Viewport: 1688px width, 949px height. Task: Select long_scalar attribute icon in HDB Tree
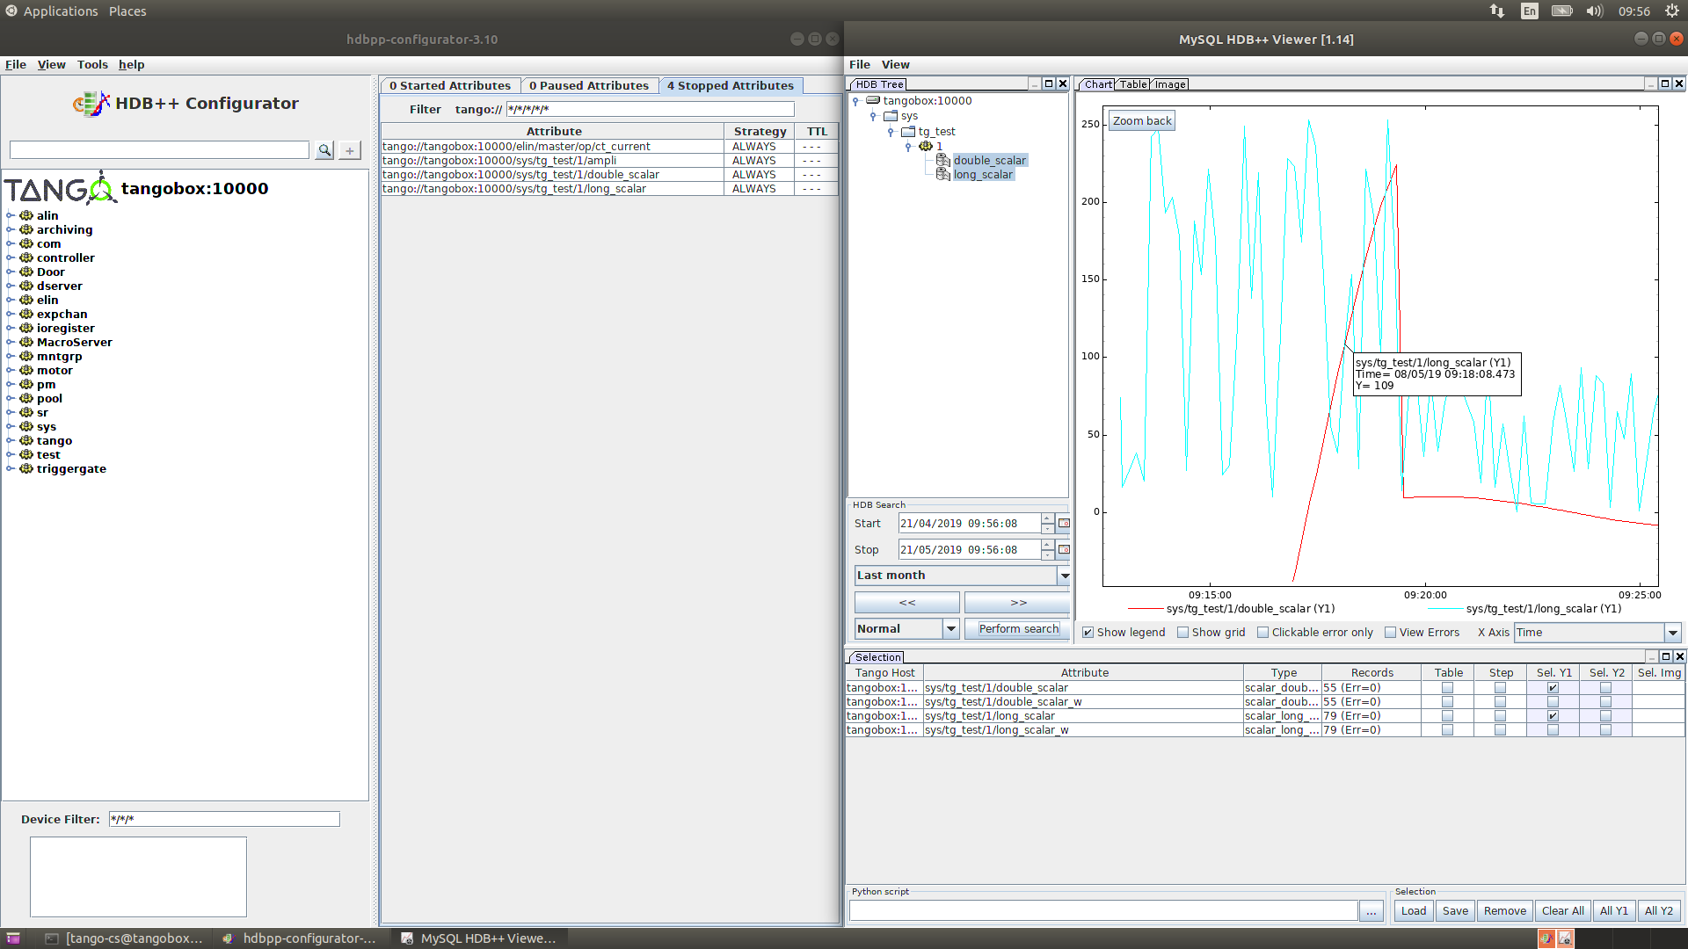[x=943, y=174]
